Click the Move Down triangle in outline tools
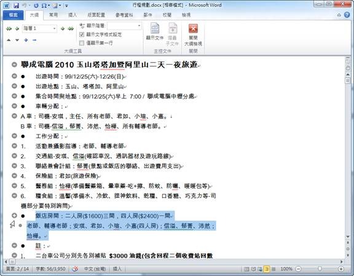Screen dimensions: 354x276 (17, 40)
